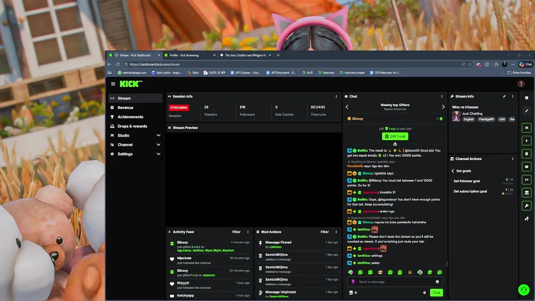Viewport: 535px width, 301px height.
Task: Open the hamburger menu beside Kick logo
Action: tap(113, 84)
